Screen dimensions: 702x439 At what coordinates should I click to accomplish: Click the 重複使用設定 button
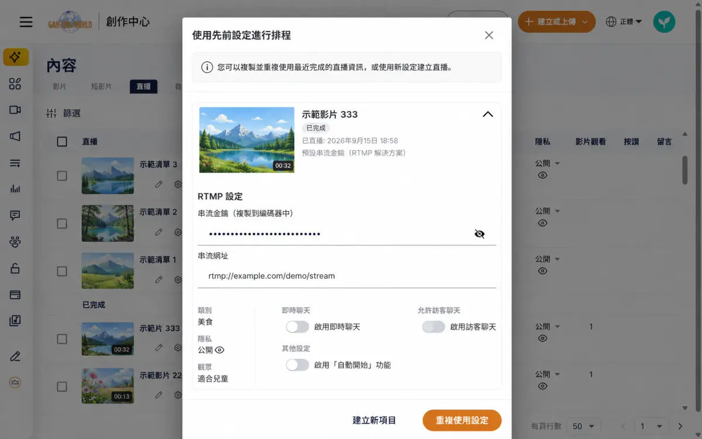pyautogui.click(x=462, y=420)
